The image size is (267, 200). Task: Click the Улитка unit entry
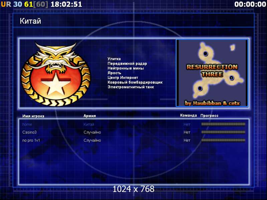pos(114,59)
